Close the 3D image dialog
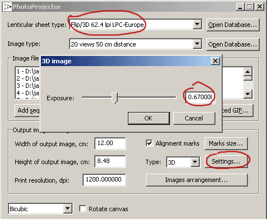Image resolution: width=267 pixels, height=219 pixels. point(215,61)
